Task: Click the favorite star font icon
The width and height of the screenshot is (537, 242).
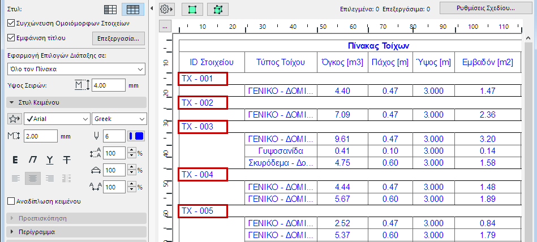Action: coord(14,119)
